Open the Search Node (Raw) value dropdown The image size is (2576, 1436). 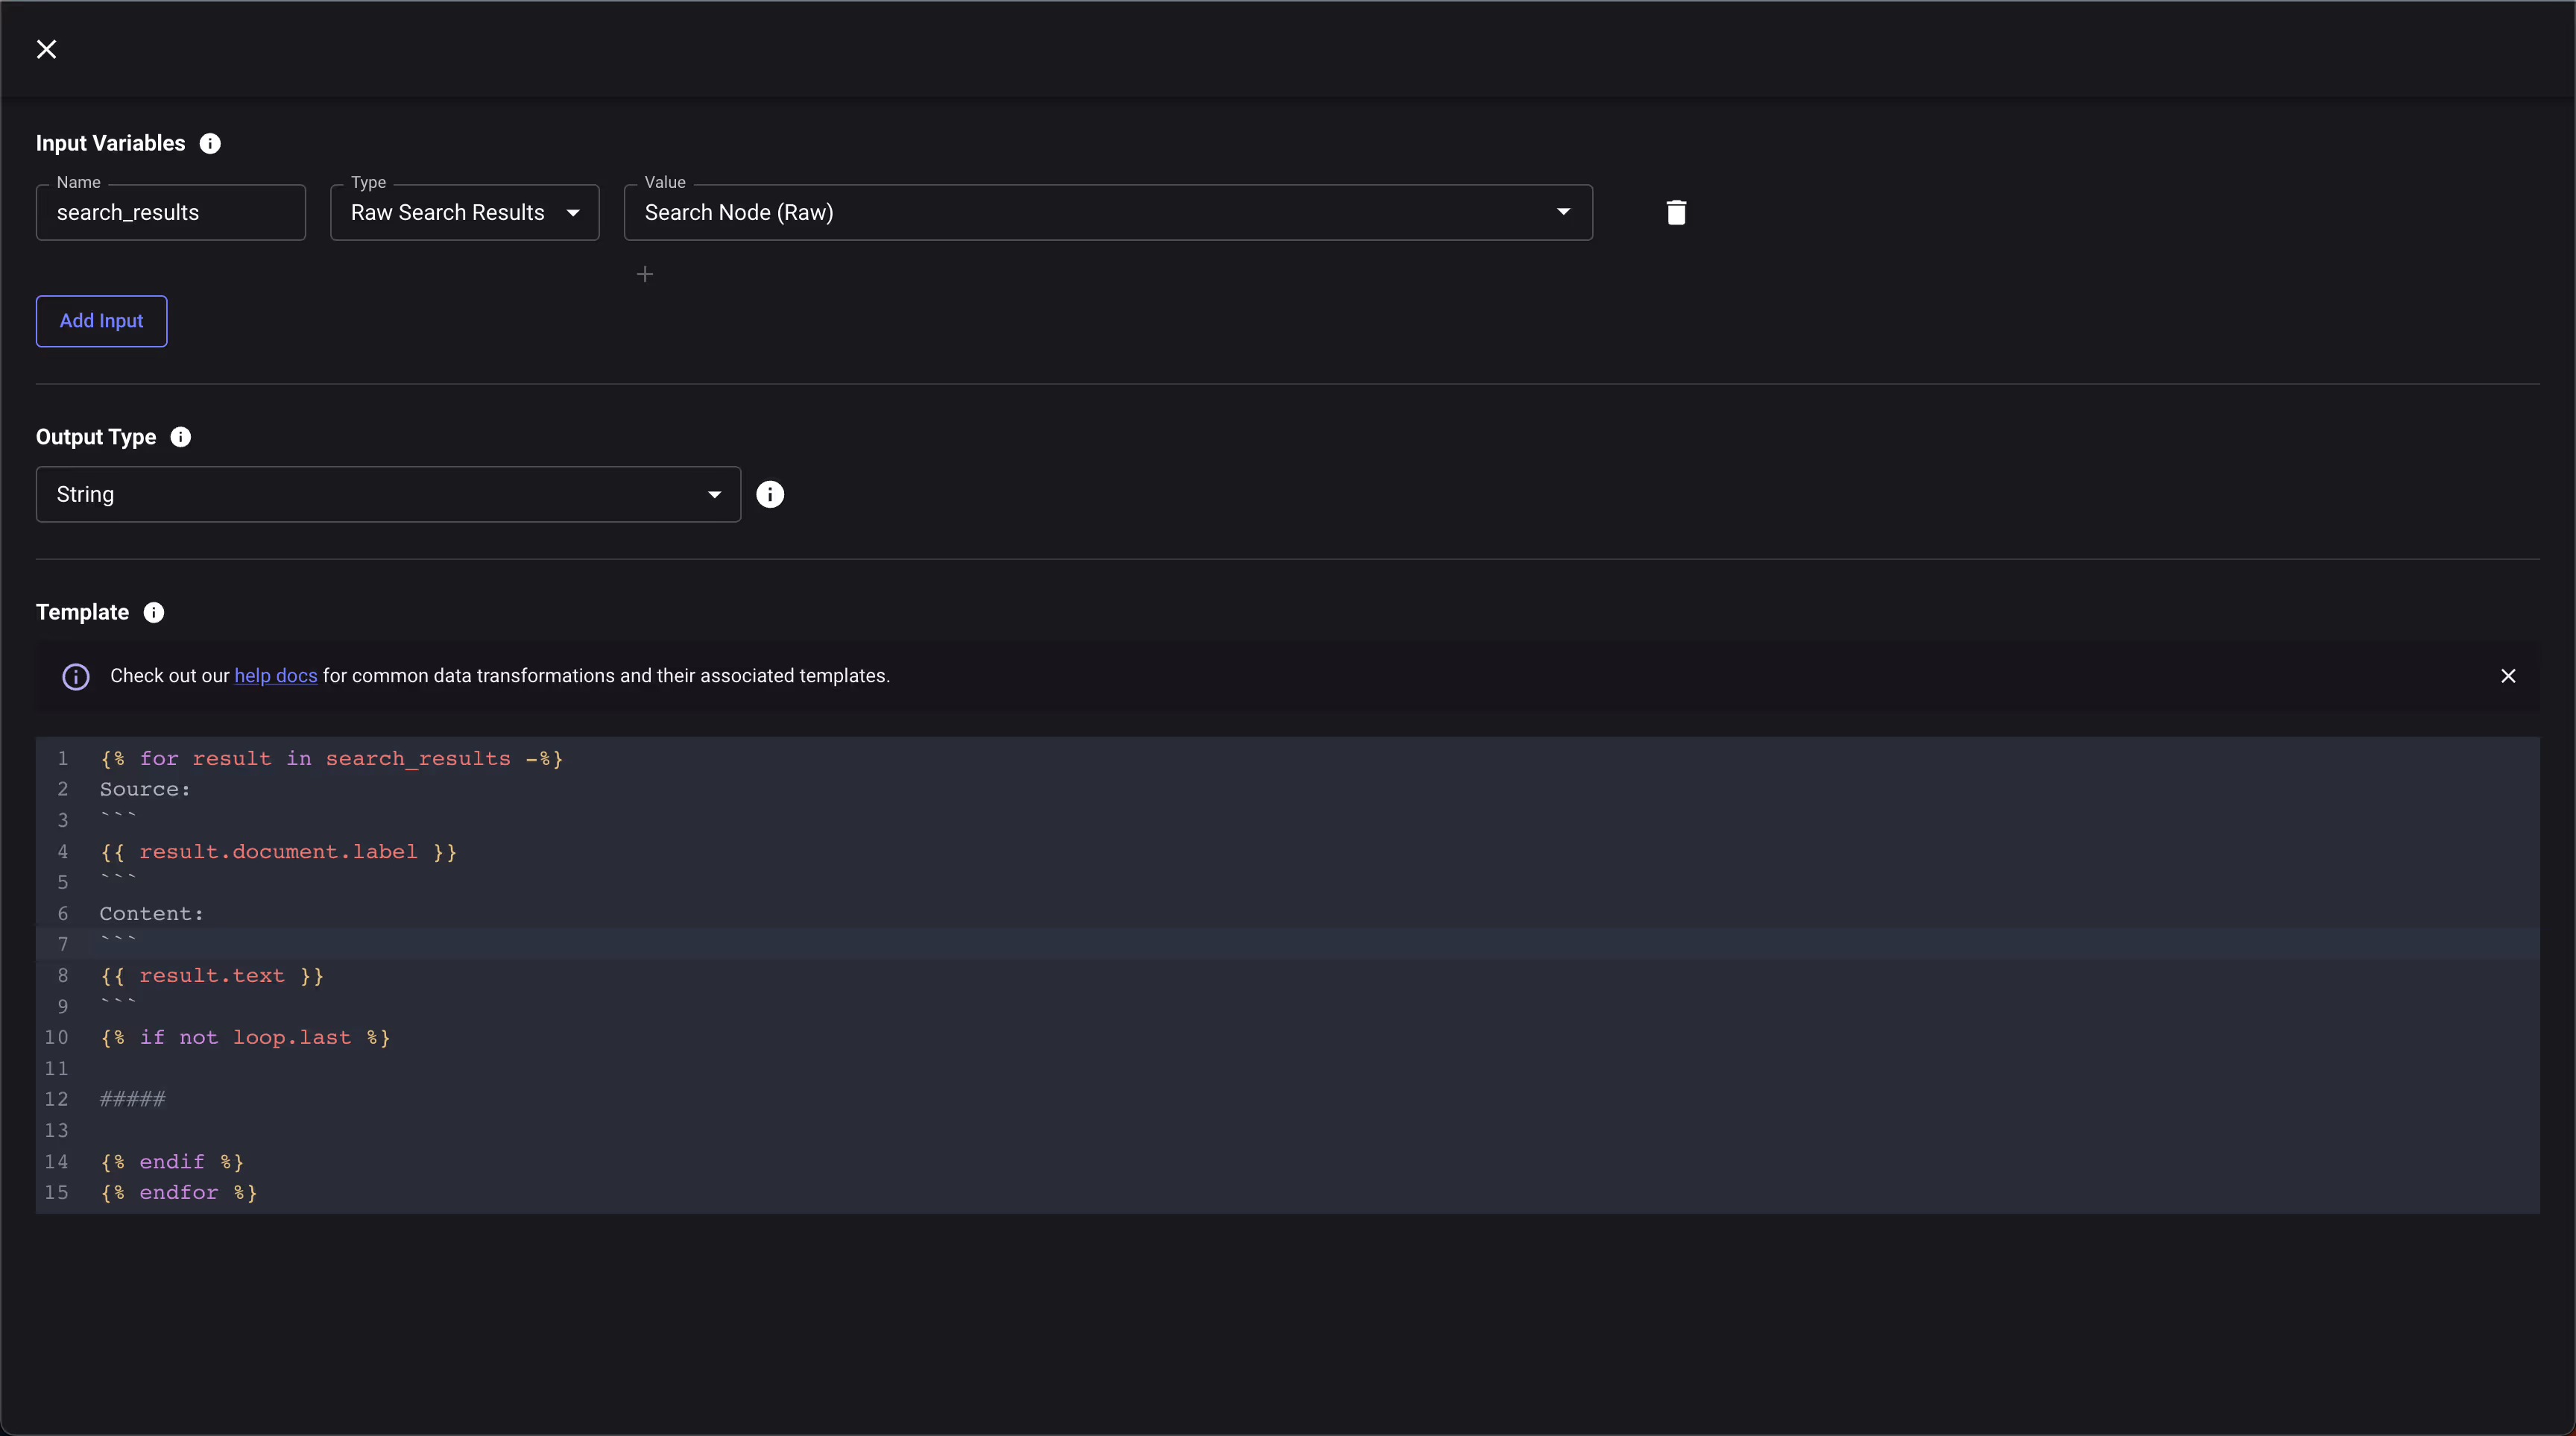[x=1108, y=212]
